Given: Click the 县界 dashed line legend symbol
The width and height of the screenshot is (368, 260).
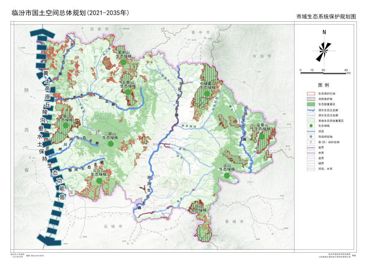Looking at the screenshot, I should [x=311, y=158].
